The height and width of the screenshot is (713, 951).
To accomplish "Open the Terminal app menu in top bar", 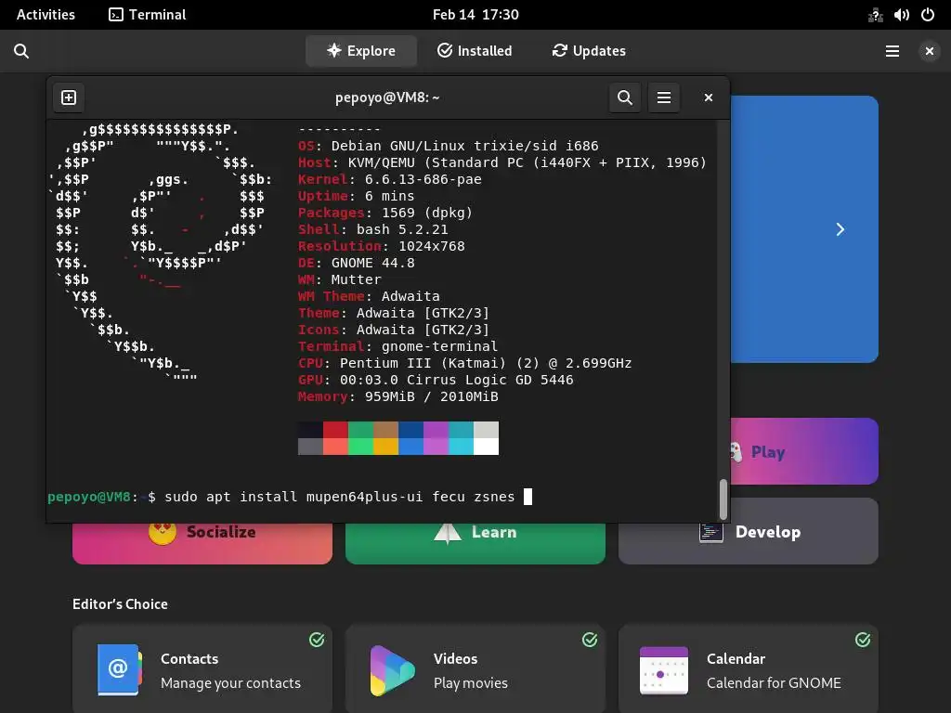I will click(148, 15).
